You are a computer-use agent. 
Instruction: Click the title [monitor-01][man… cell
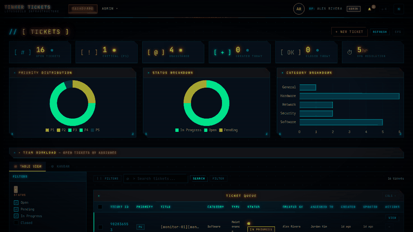180,227
